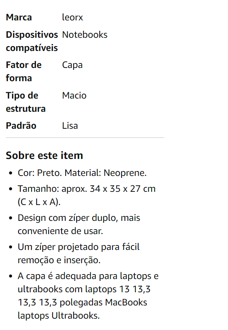This screenshot has height=330, width=228.
Task: Select the leorx brand value
Action: coord(72,17)
